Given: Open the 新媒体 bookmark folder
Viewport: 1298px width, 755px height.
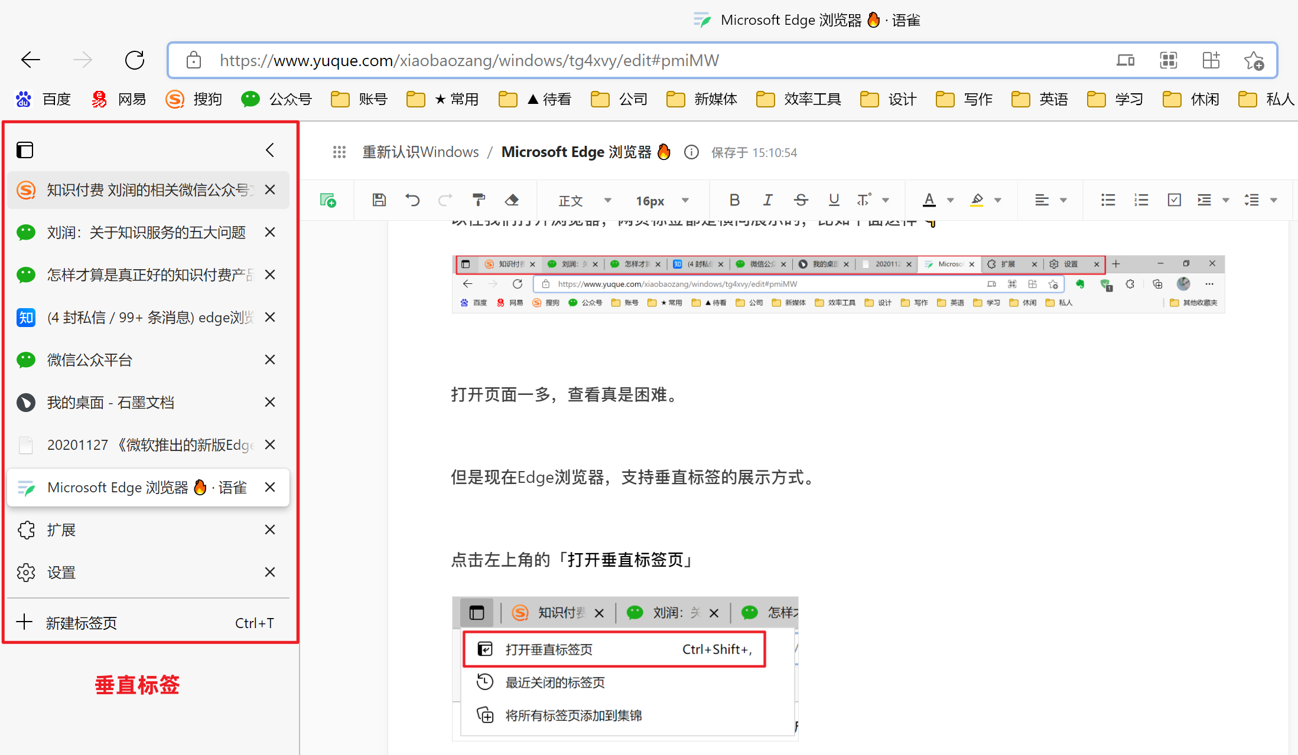Looking at the screenshot, I should pyautogui.click(x=702, y=99).
